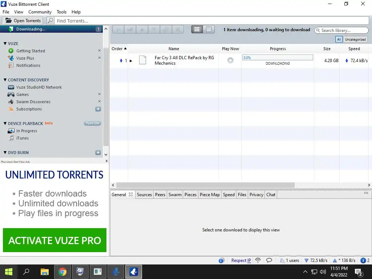Close the advertisement panel
Screen dimensions: 372x279
point(106,161)
